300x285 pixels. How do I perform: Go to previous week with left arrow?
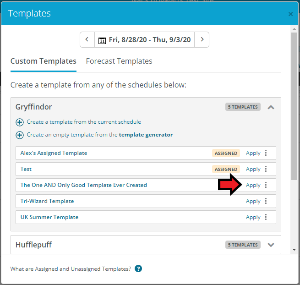(x=87, y=39)
